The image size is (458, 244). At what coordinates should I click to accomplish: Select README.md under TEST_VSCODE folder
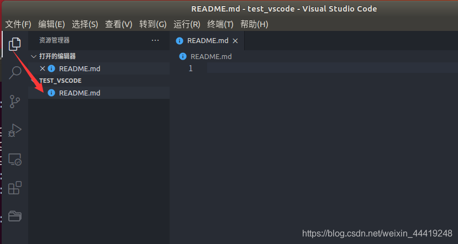pos(99,93)
